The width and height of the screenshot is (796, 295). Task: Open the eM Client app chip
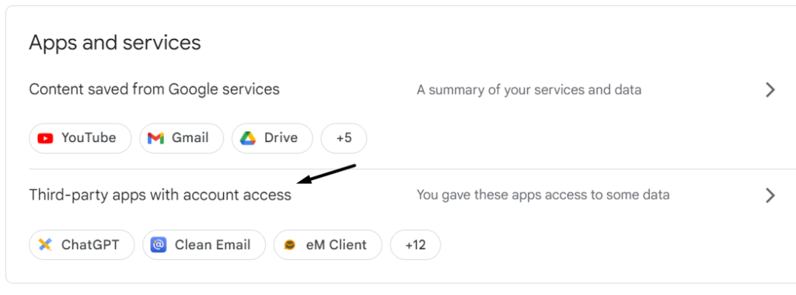(328, 245)
